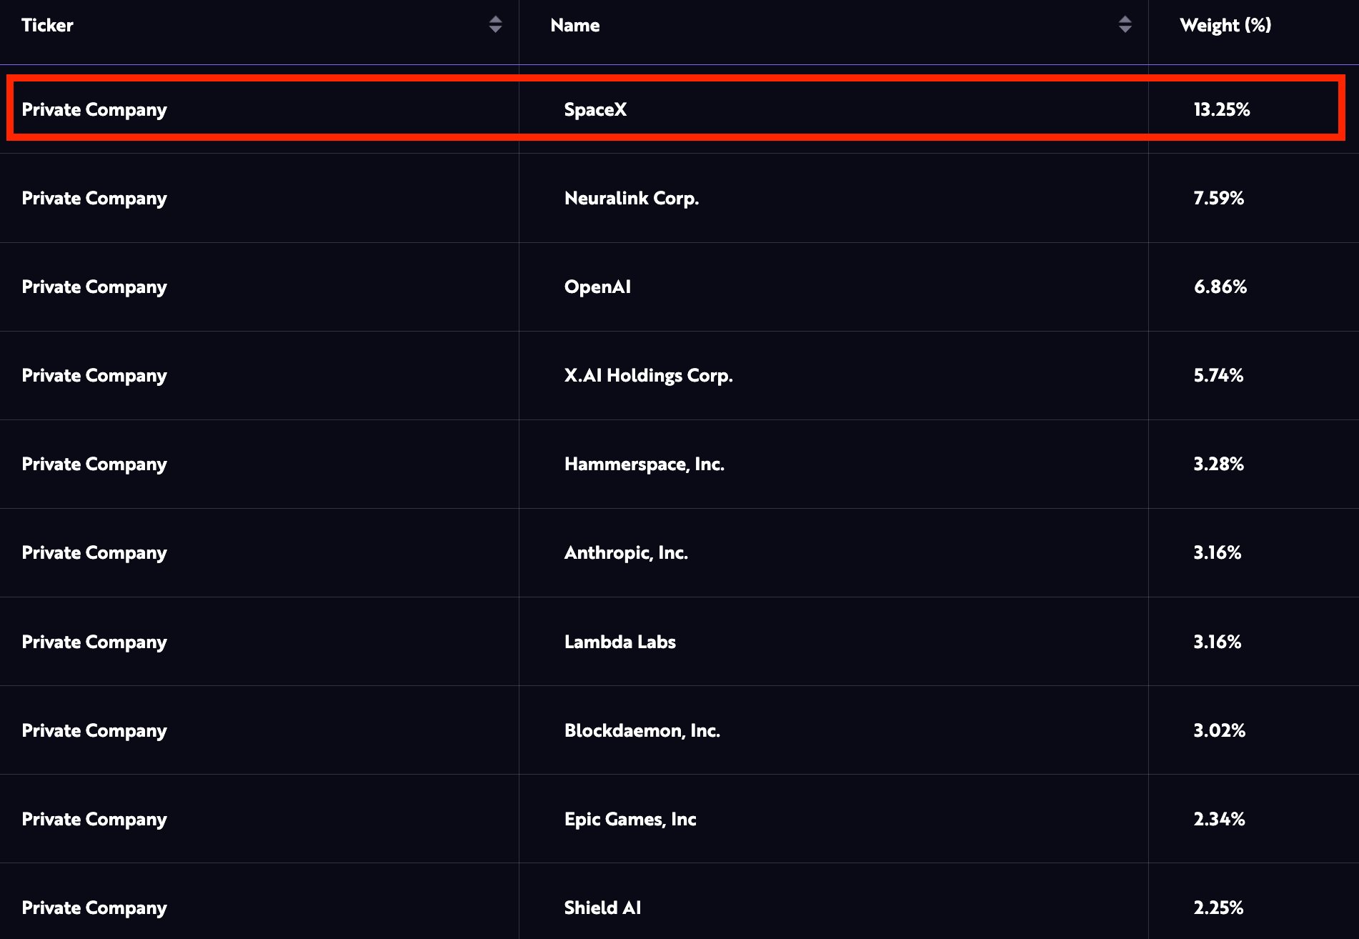The image size is (1359, 939).
Task: Select Hammerspace, Inc. in table
Action: (x=644, y=464)
